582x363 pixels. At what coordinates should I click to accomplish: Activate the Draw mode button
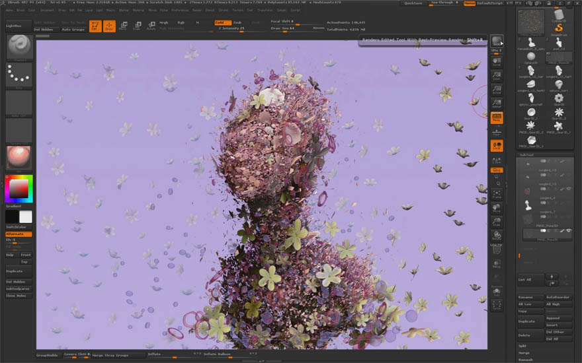pos(109,26)
